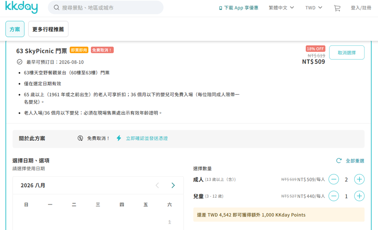The height and width of the screenshot is (230, 378).
Task: Click the 免費取消！ text in the info bar
Action: click(98, 138)
